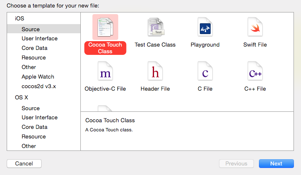301x175 pixels.
Task: Click the Next button
Action: coord(276,163)
